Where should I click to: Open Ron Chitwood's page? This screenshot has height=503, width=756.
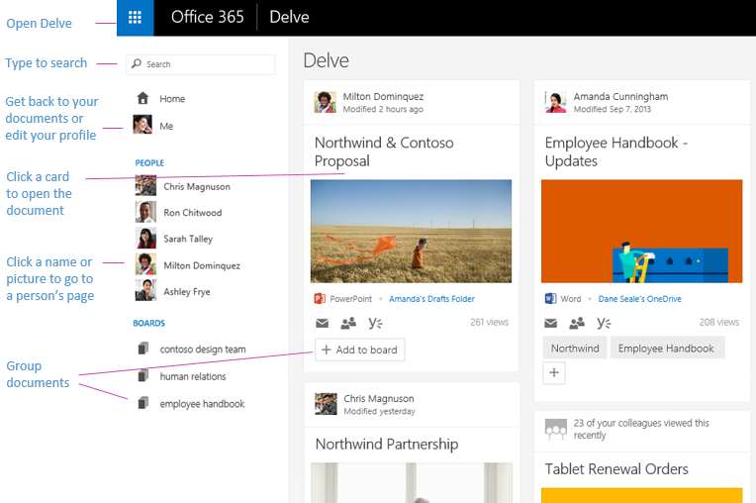pos(192,213)
